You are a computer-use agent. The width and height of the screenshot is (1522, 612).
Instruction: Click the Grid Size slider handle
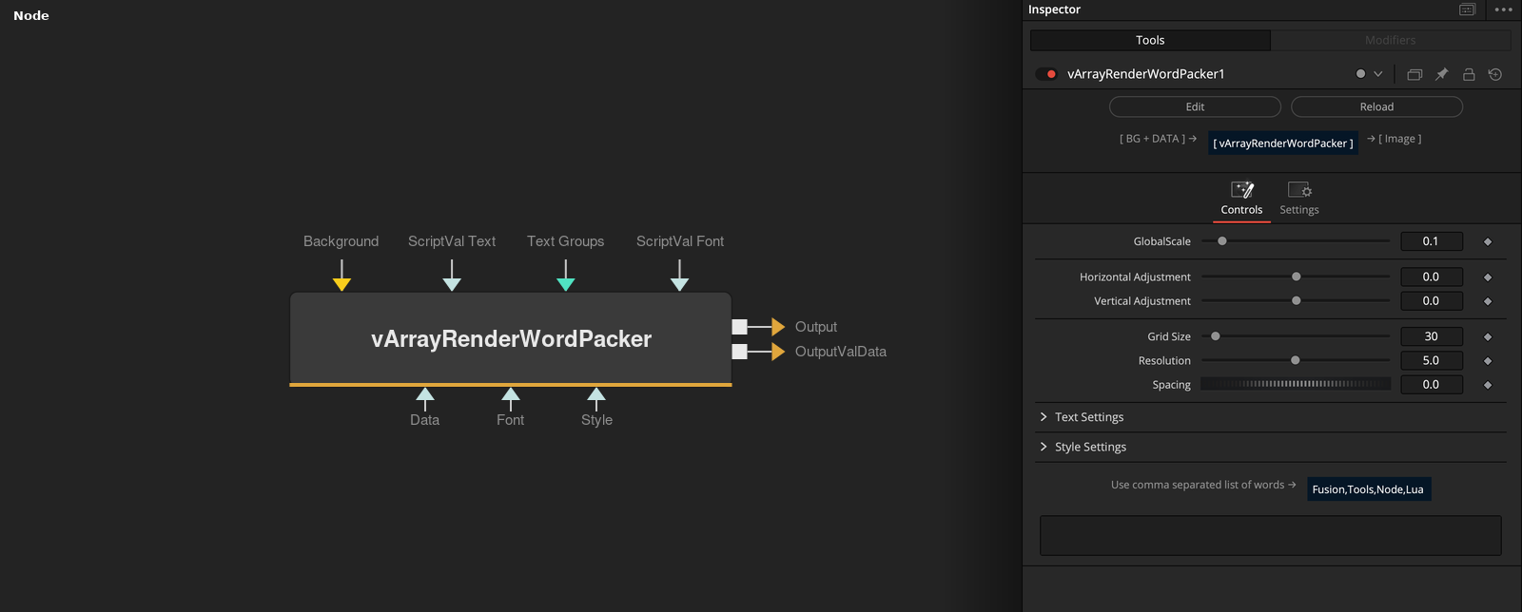click(x=1215, y=336)
